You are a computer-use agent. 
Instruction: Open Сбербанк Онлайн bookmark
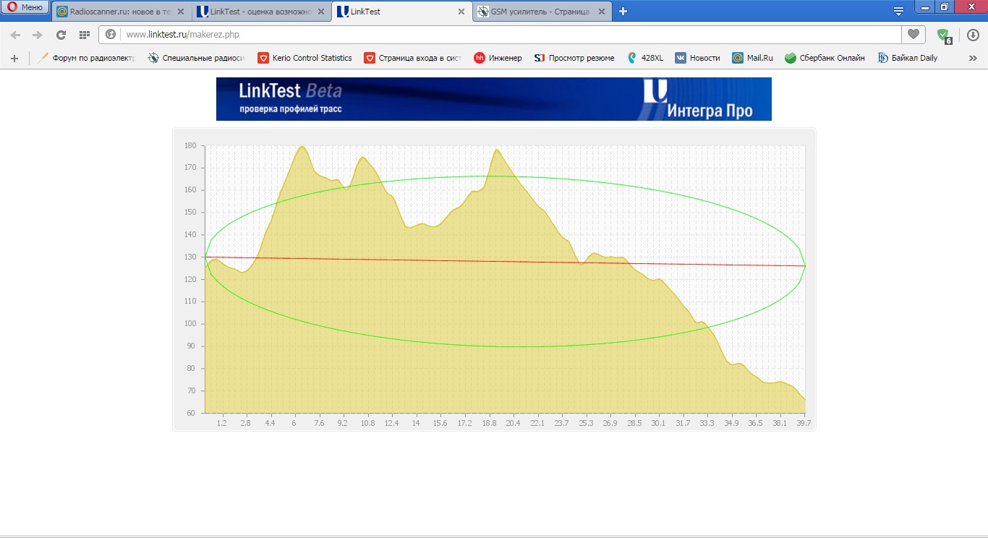click(825, 58)
